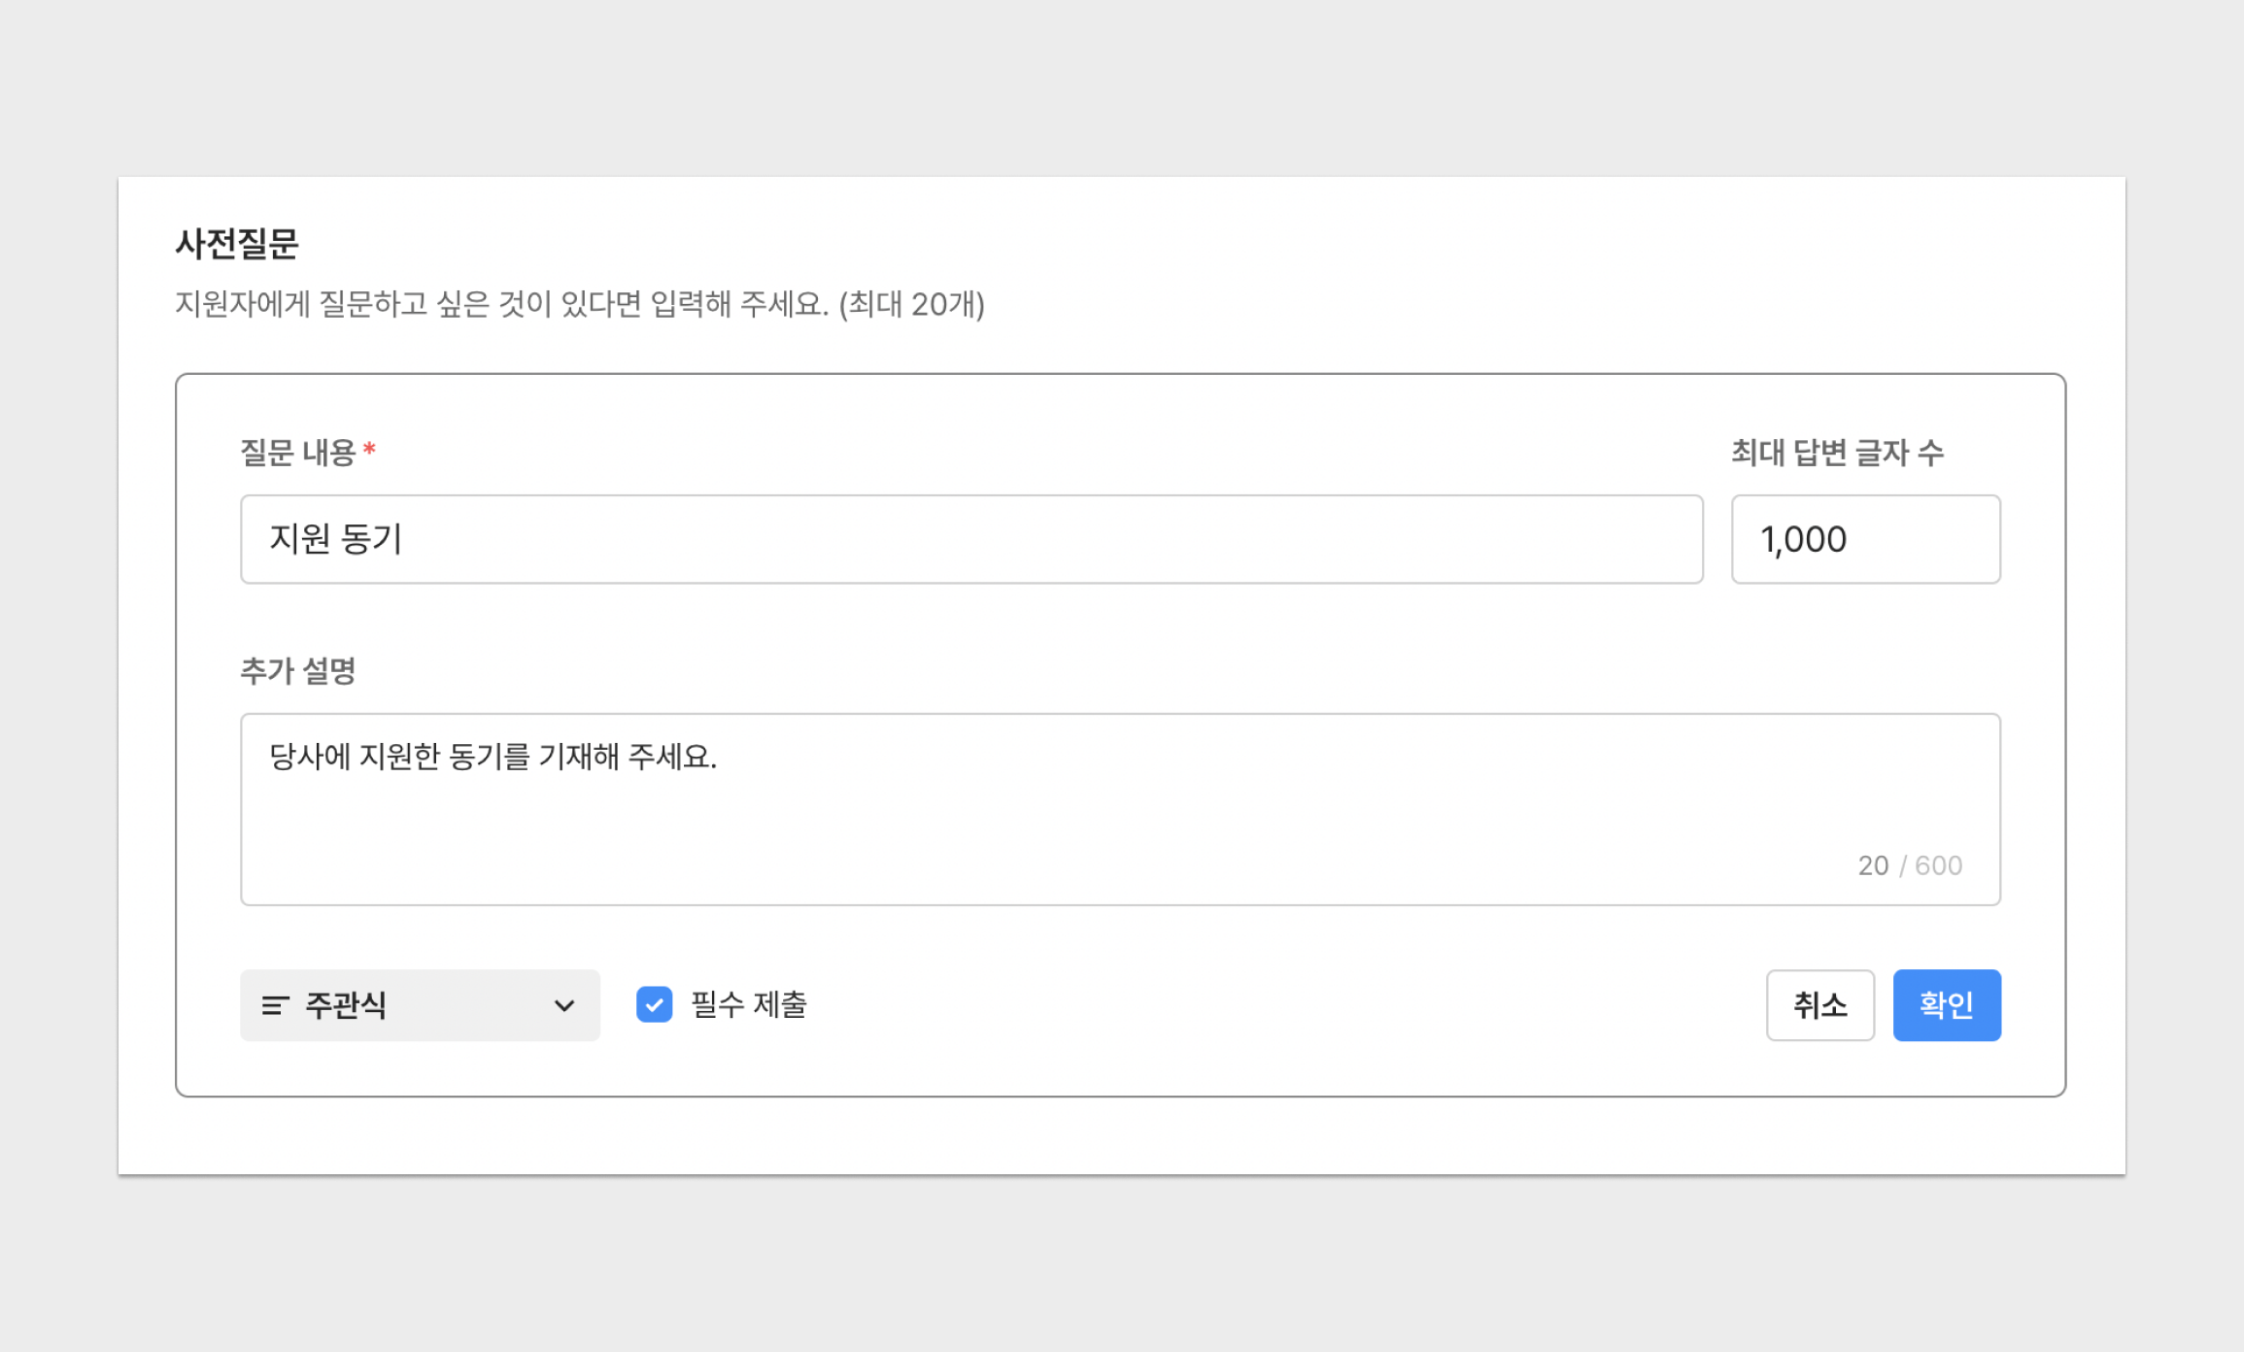Click the 질문 내용 field label
The width and height of the screenshot is (2244, 1352).
297,453
